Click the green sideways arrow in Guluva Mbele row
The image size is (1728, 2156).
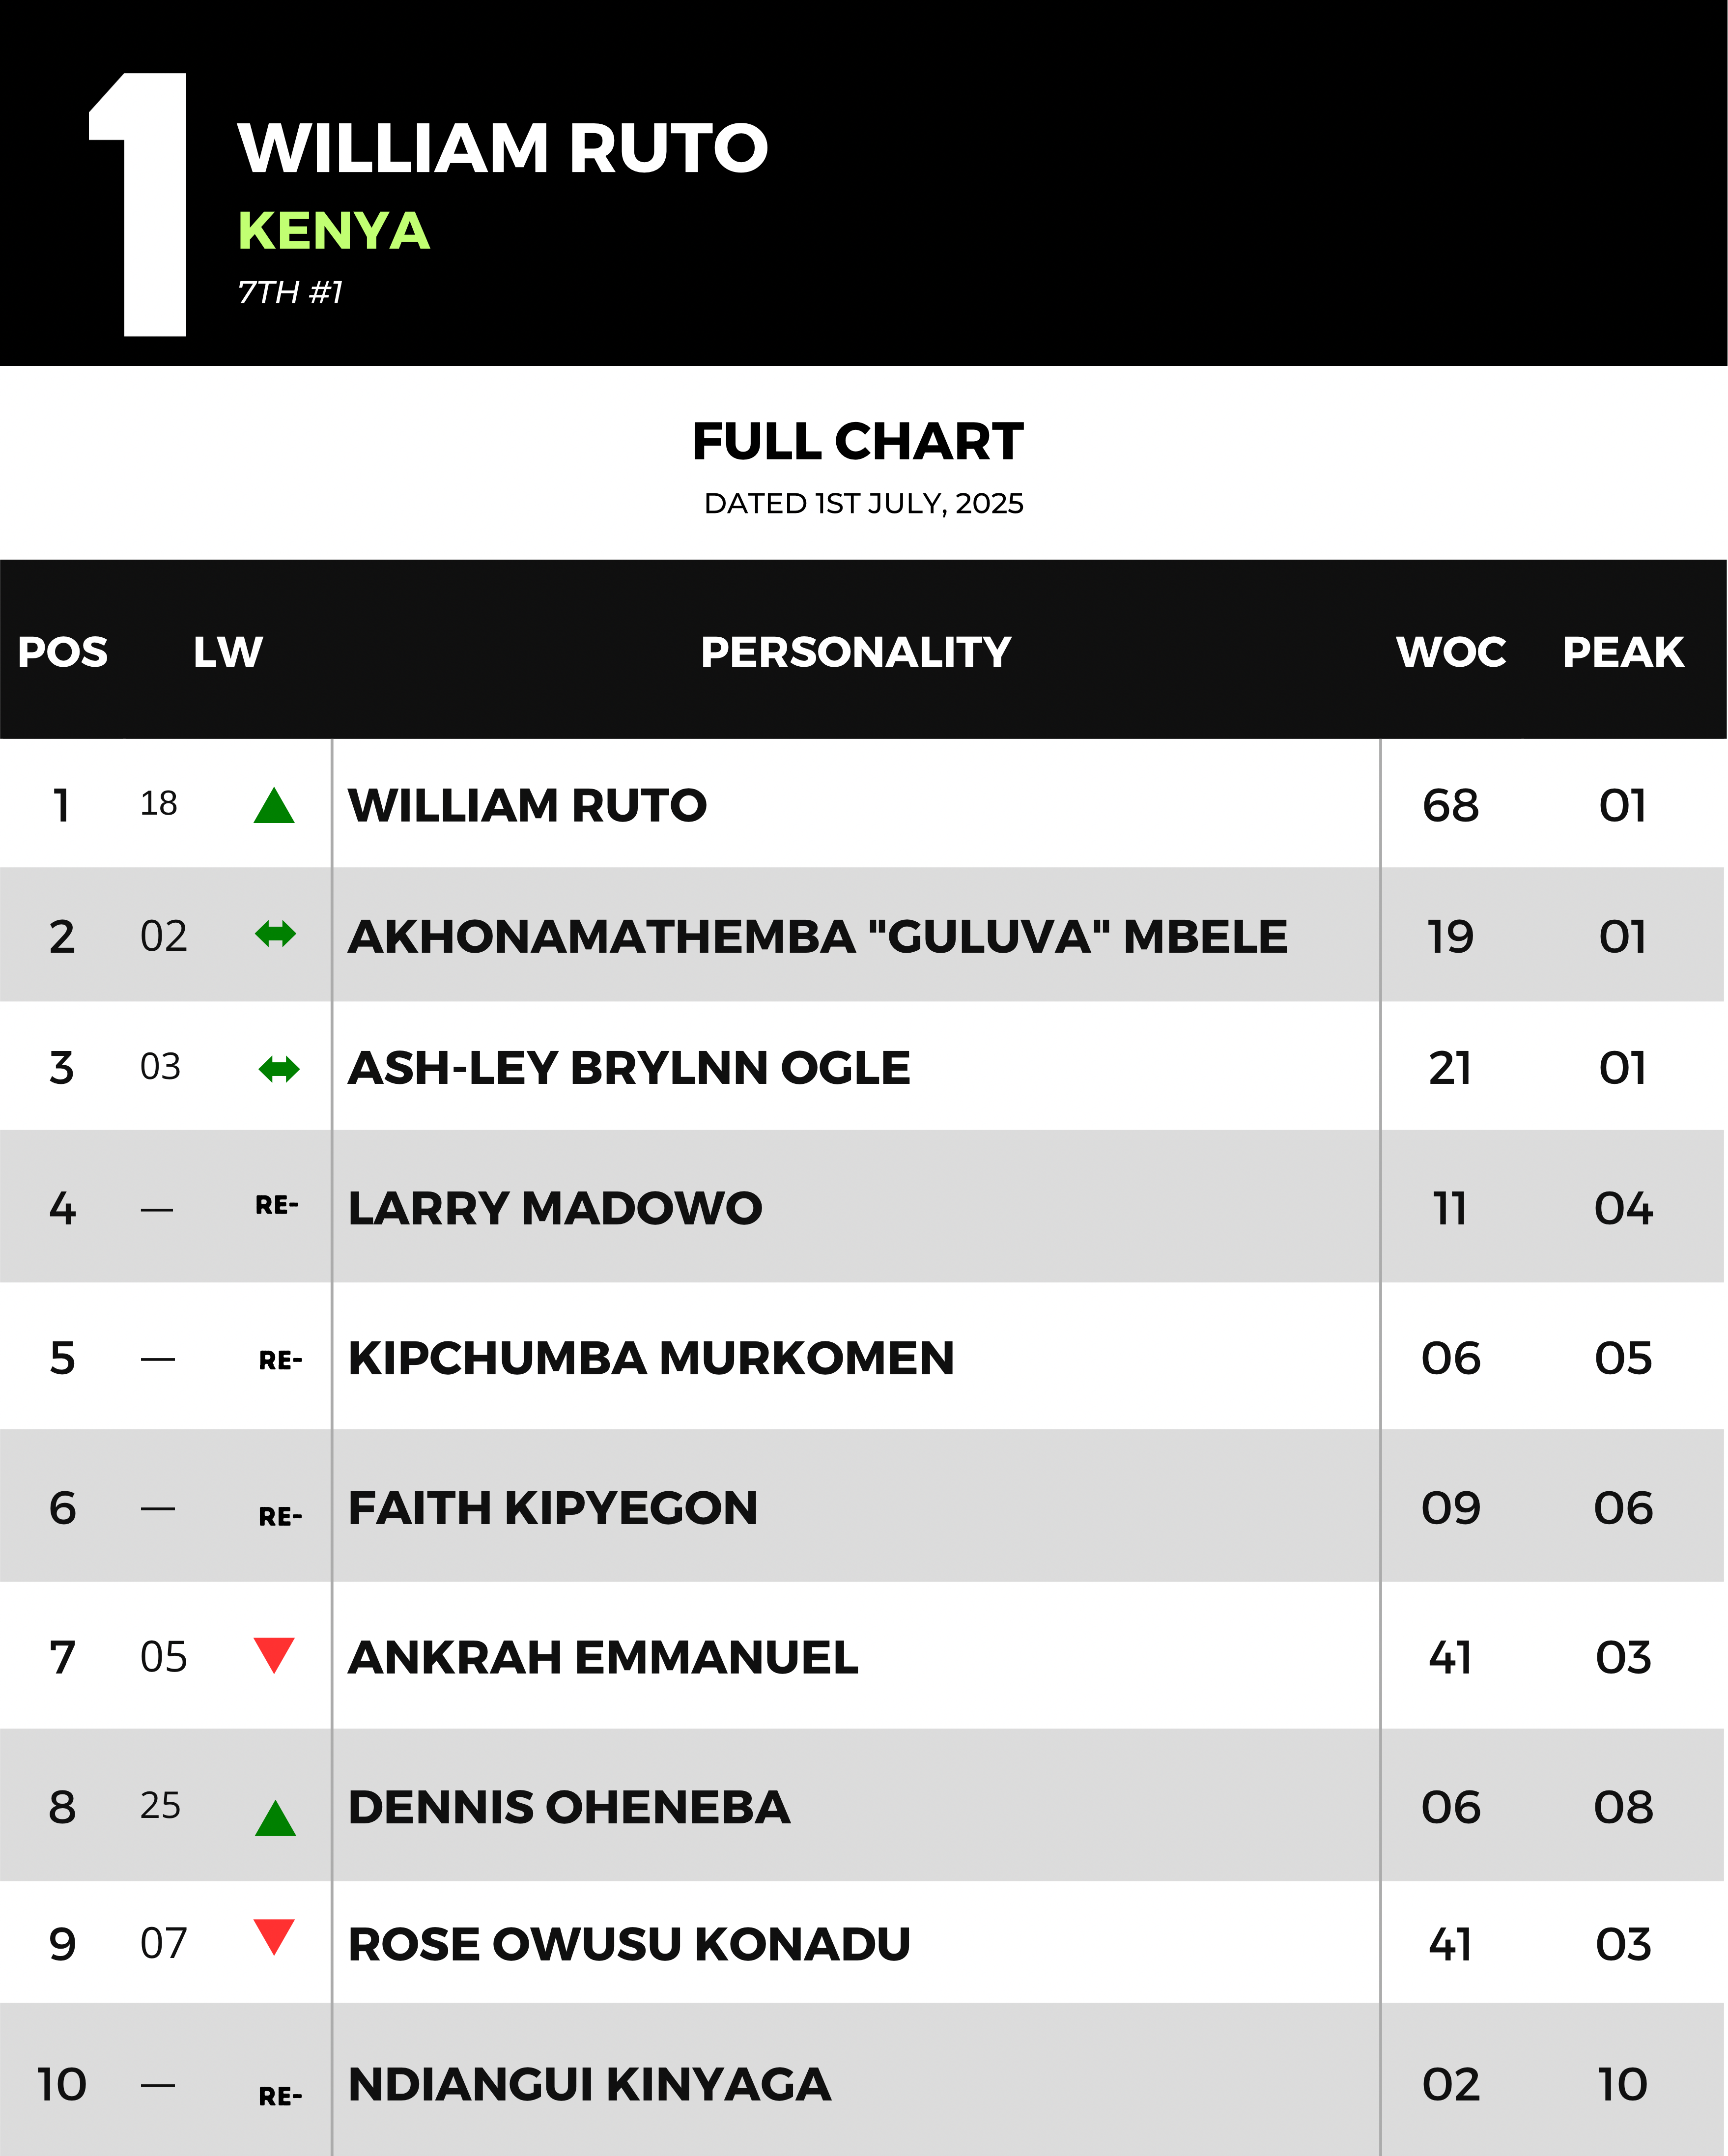pos(276,935)
